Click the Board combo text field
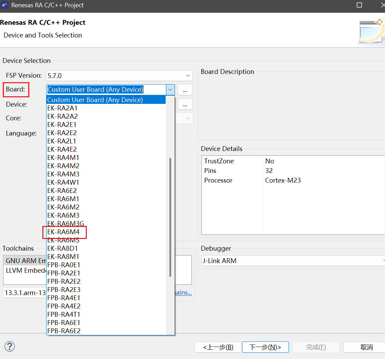Image resolution: width=385 pixels, height=359 pixels. tap(106, 90)
